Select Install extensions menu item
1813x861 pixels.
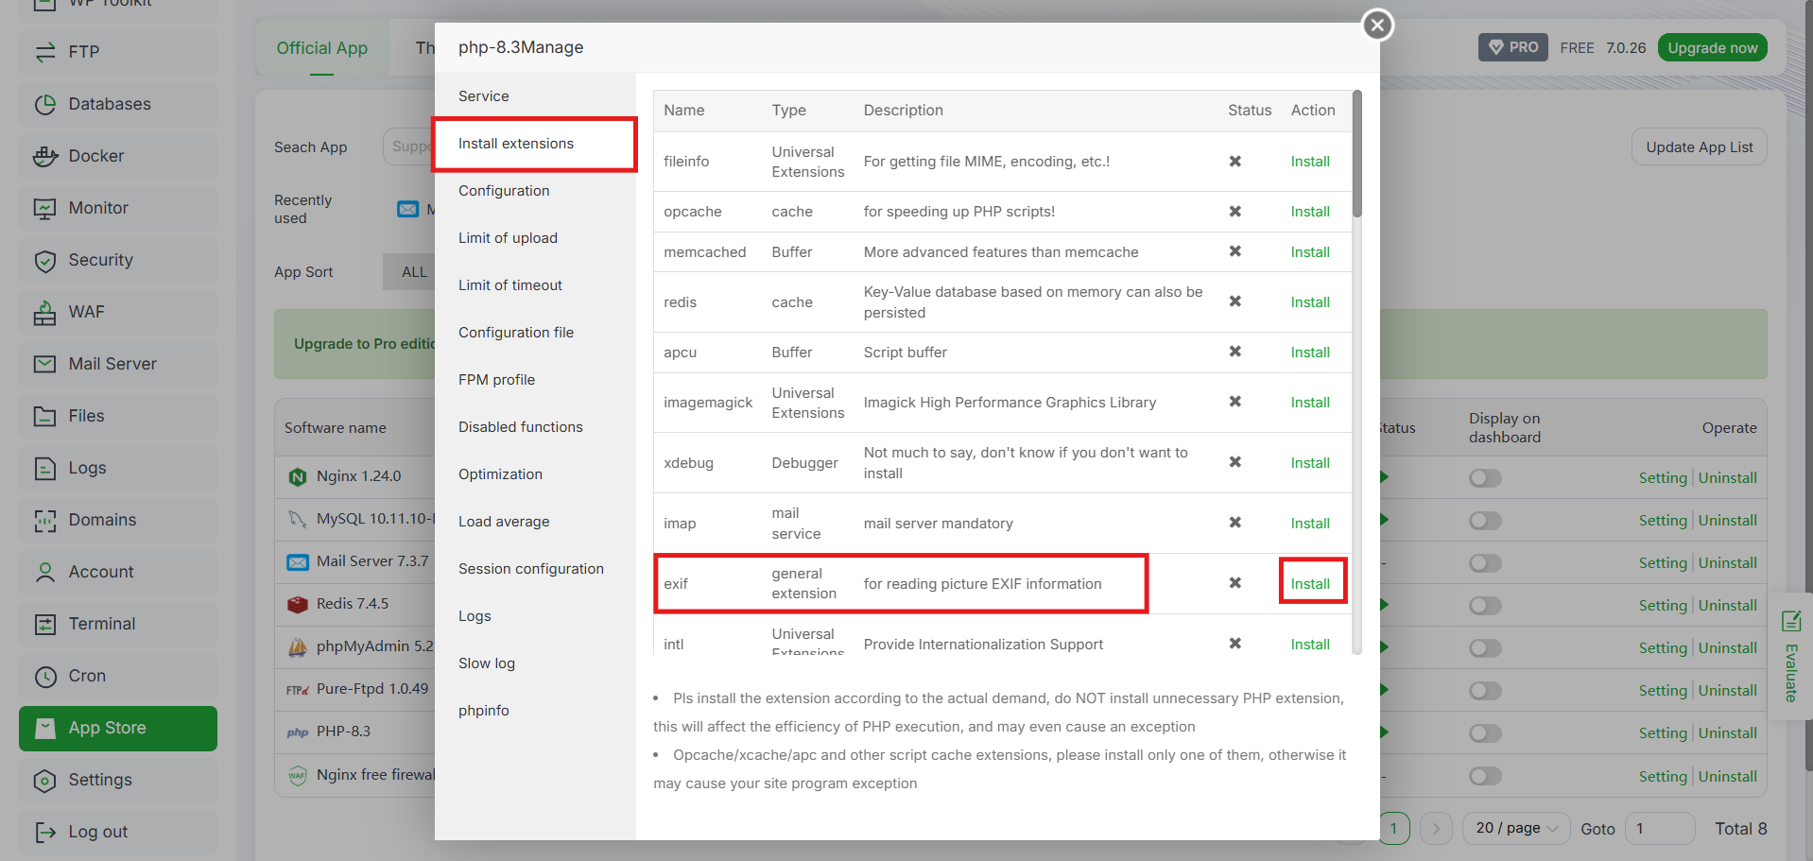(535, 144)
